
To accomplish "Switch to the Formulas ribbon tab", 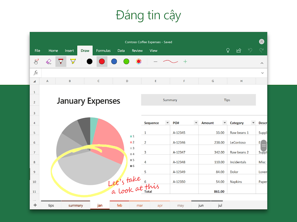I will point(103,50).
